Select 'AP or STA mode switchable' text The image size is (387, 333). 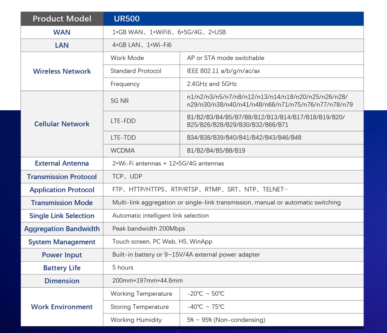[226, 58]
